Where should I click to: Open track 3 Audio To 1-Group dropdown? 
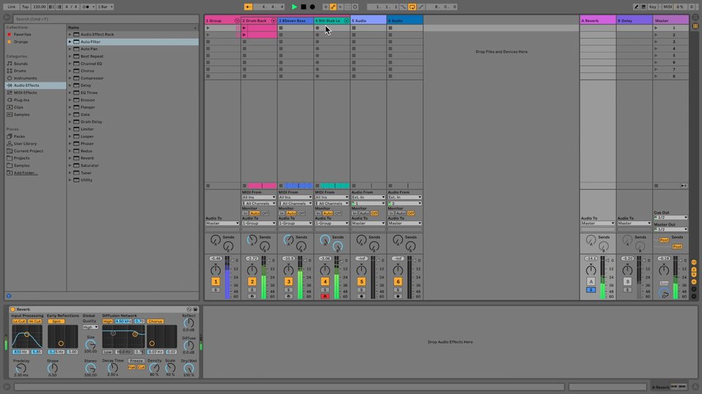(x=295, y=223)
